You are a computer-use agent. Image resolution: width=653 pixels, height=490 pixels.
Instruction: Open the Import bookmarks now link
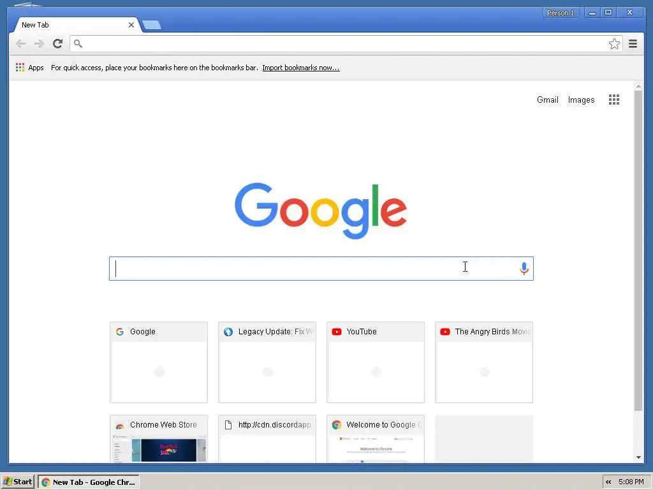[x=301, y=68]
